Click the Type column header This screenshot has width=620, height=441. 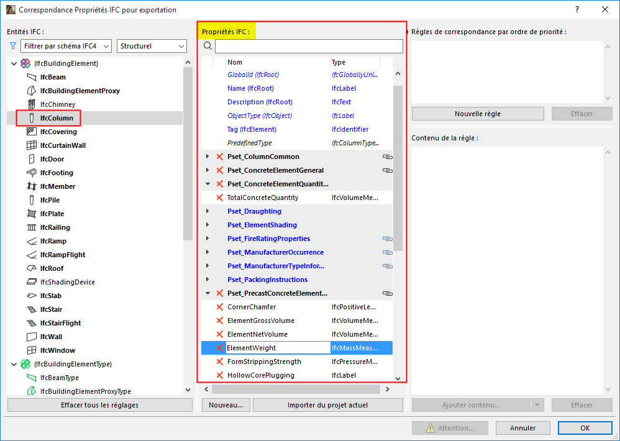[x=355, y=63]
